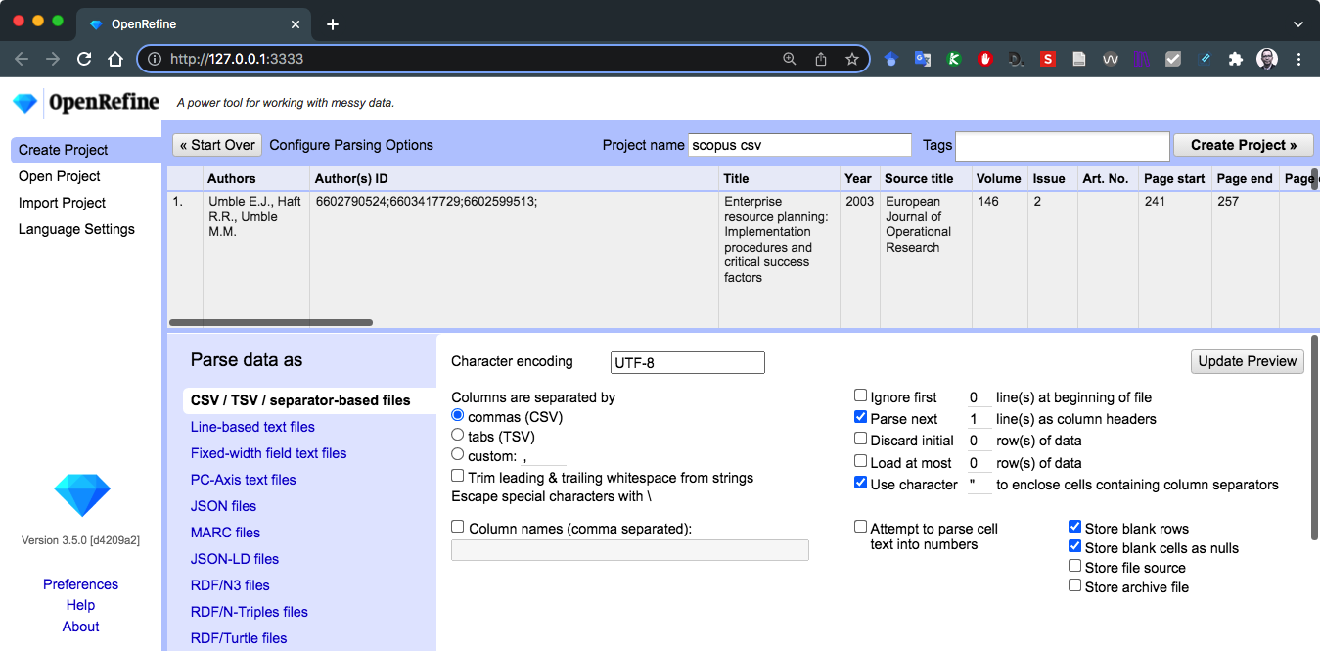The width and height of the screenshot is (1320, 651).
Task: Click the OpenRefine diamond logo in header
Action: (25, 103)
